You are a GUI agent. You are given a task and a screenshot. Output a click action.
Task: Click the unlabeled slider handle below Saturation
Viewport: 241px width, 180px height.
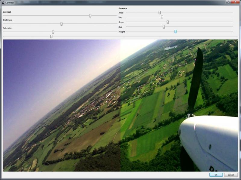51,36
